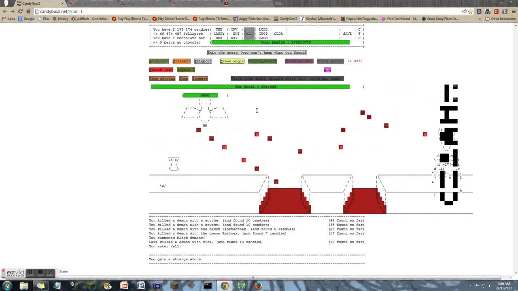This screenshot has width=518, height=291.
Task: Open the SAVE game tab
Action: [347, 34]
